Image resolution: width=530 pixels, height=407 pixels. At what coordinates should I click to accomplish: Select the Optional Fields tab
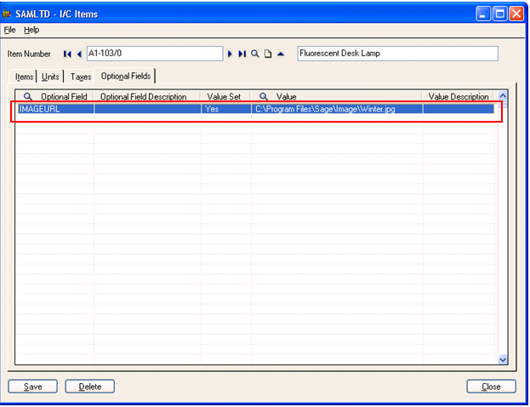coord(126,76)
